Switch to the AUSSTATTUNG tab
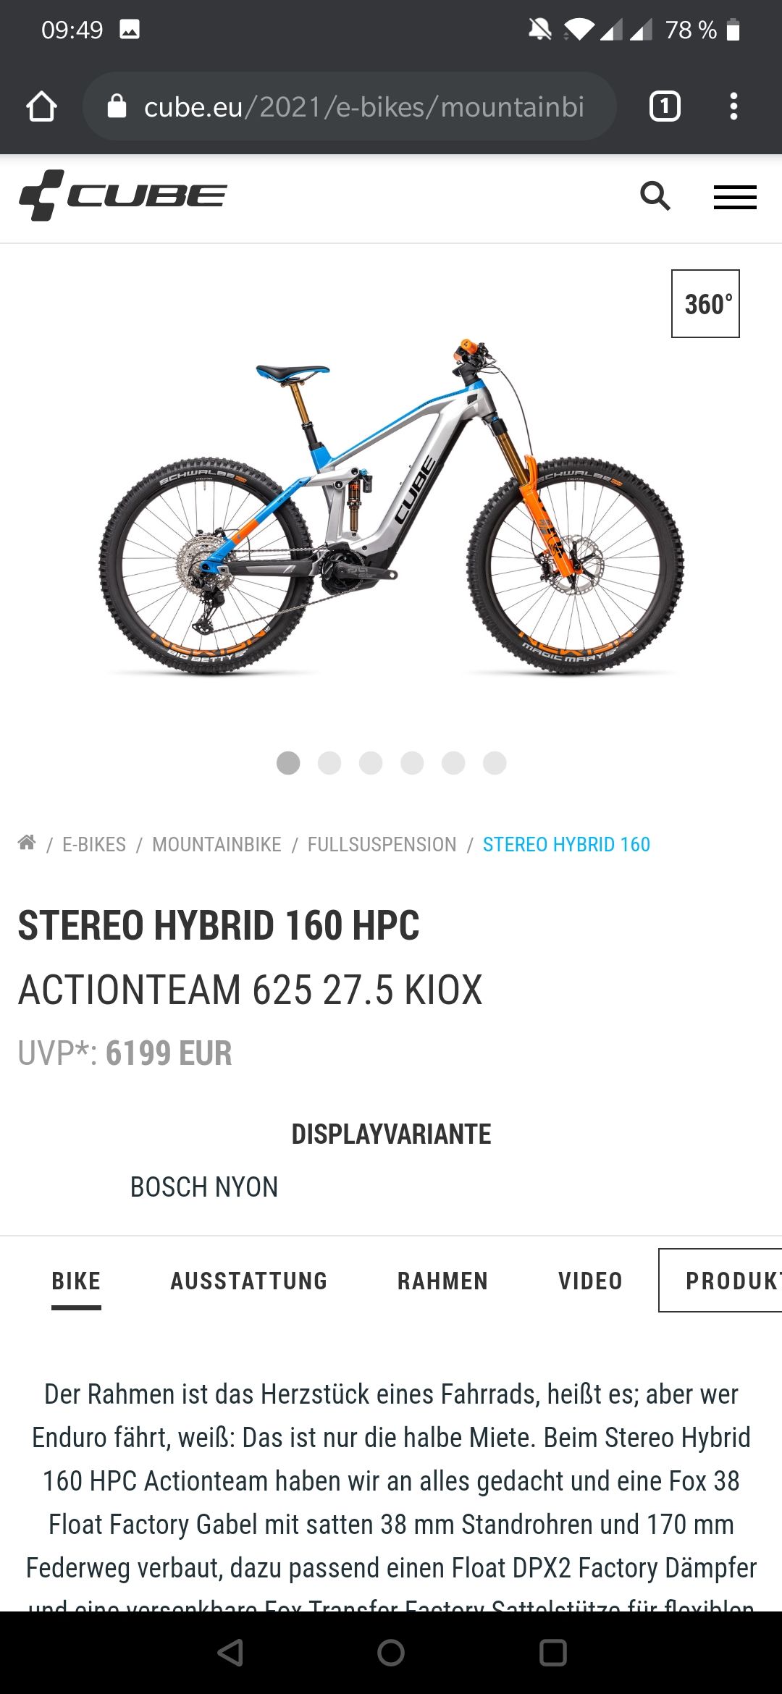782x1694 pixels. 249,1281
